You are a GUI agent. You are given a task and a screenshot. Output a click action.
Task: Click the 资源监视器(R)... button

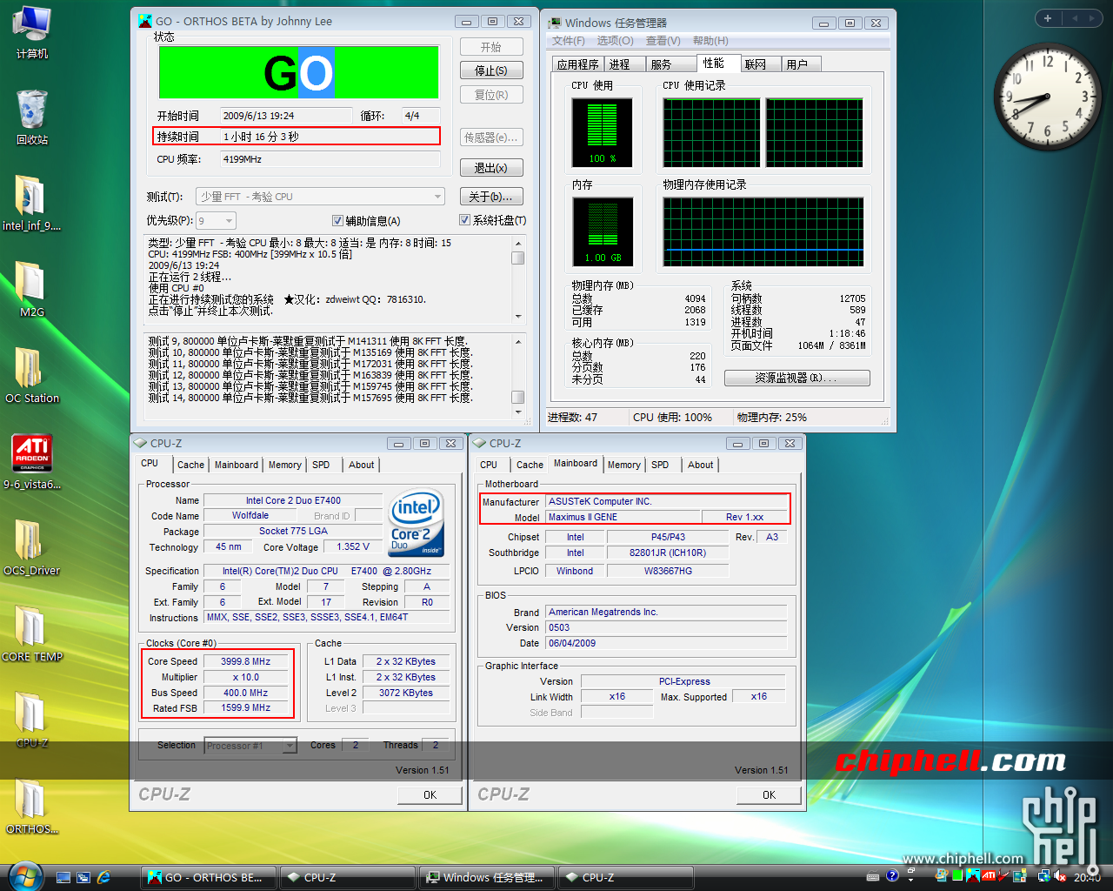pos(796,379)
